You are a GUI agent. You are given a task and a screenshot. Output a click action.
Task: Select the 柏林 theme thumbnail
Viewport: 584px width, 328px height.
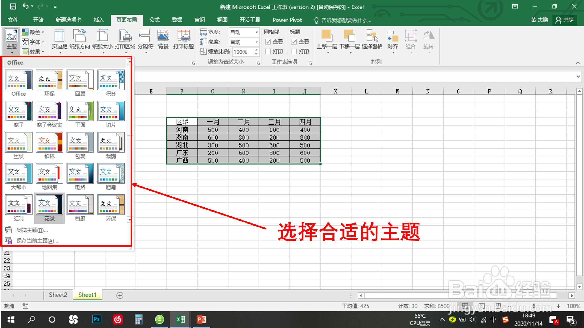[49, 143]
